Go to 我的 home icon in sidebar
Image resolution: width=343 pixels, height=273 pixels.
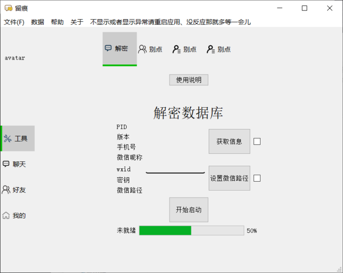point(6,215)
